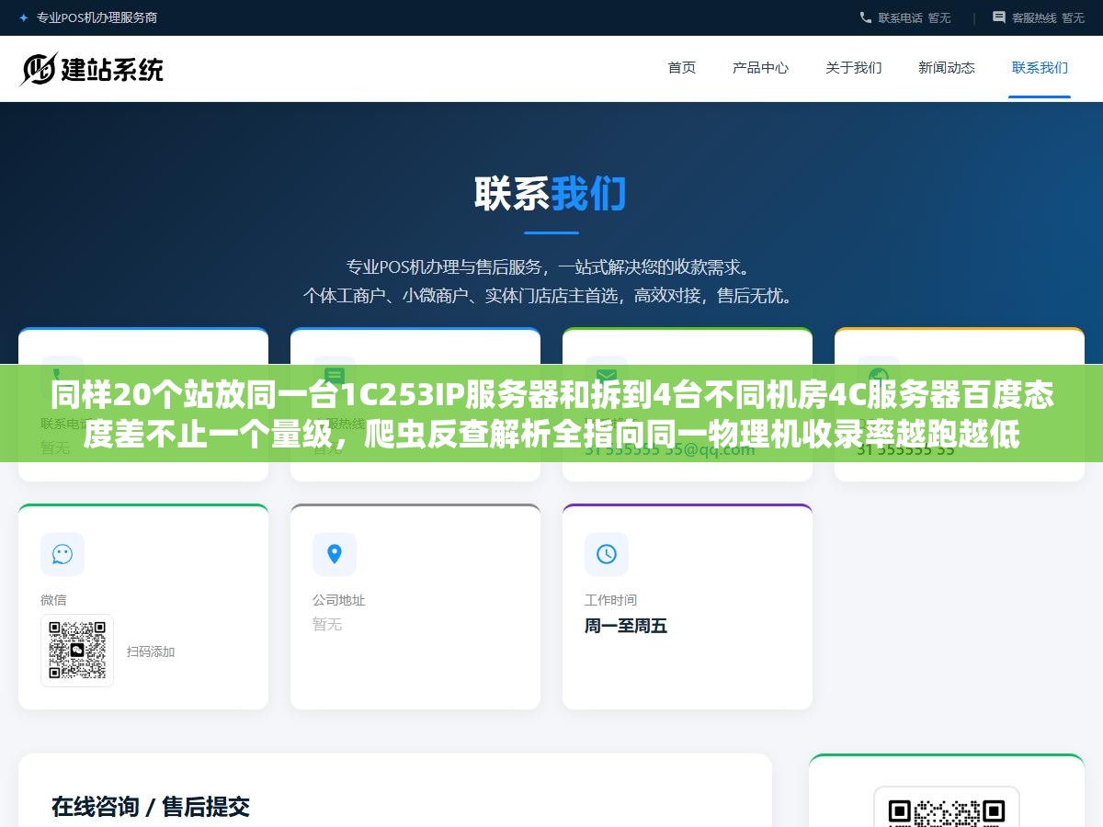
Task: Click the QR code at the bottom right
Action: 947,809
